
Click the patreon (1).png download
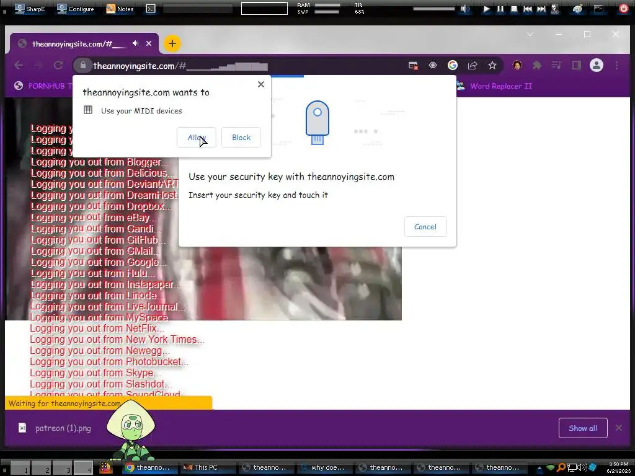pyautogui.click(x=55, y=428)
